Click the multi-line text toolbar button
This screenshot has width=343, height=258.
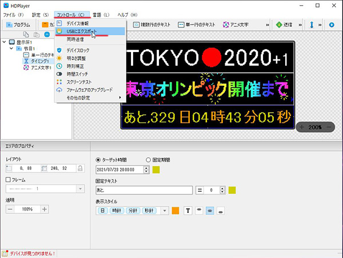click(152, 25)
